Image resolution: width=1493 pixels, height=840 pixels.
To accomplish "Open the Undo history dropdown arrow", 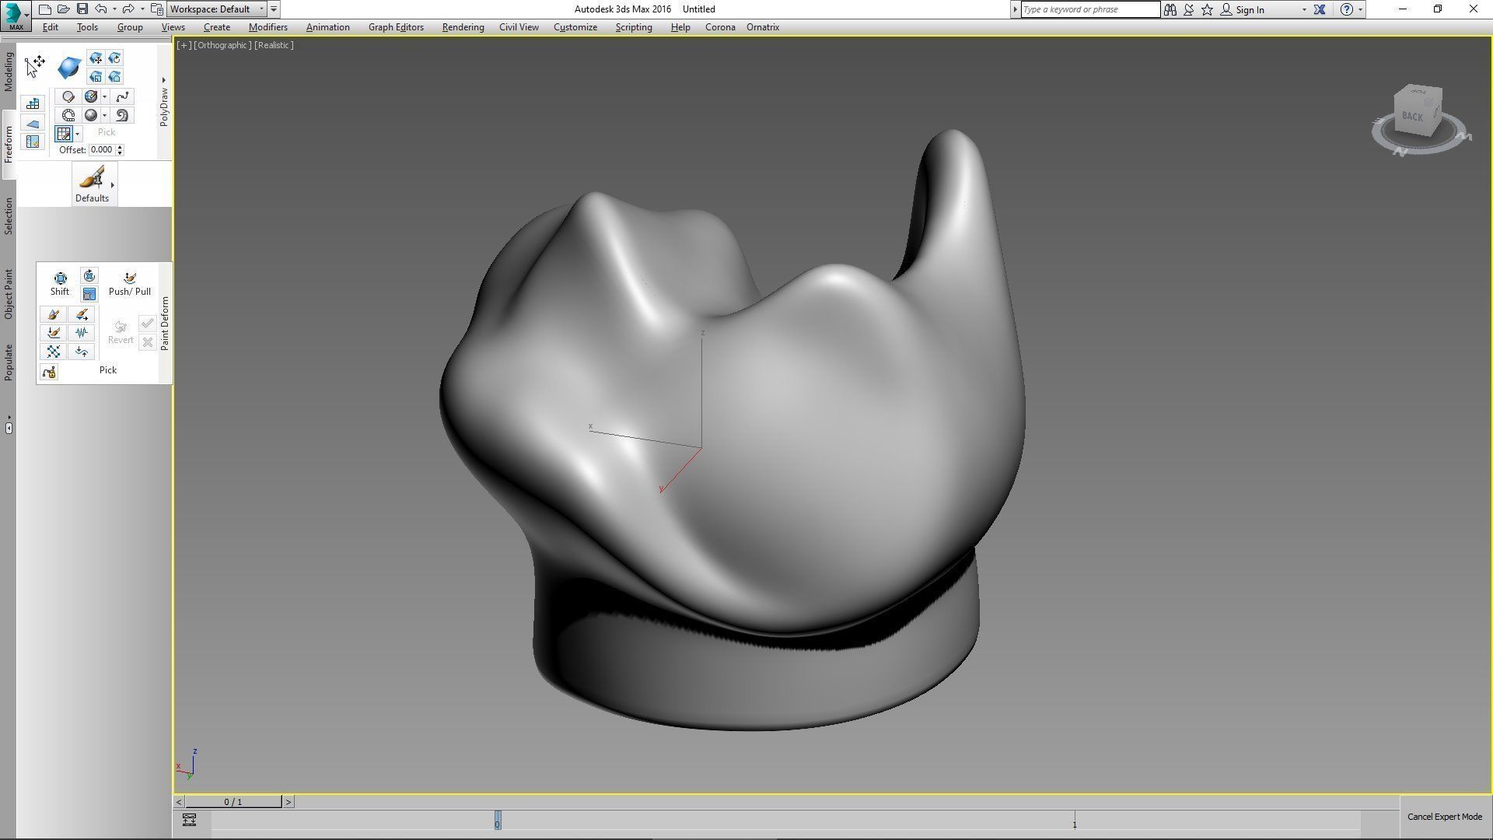I will pos(114,9).
